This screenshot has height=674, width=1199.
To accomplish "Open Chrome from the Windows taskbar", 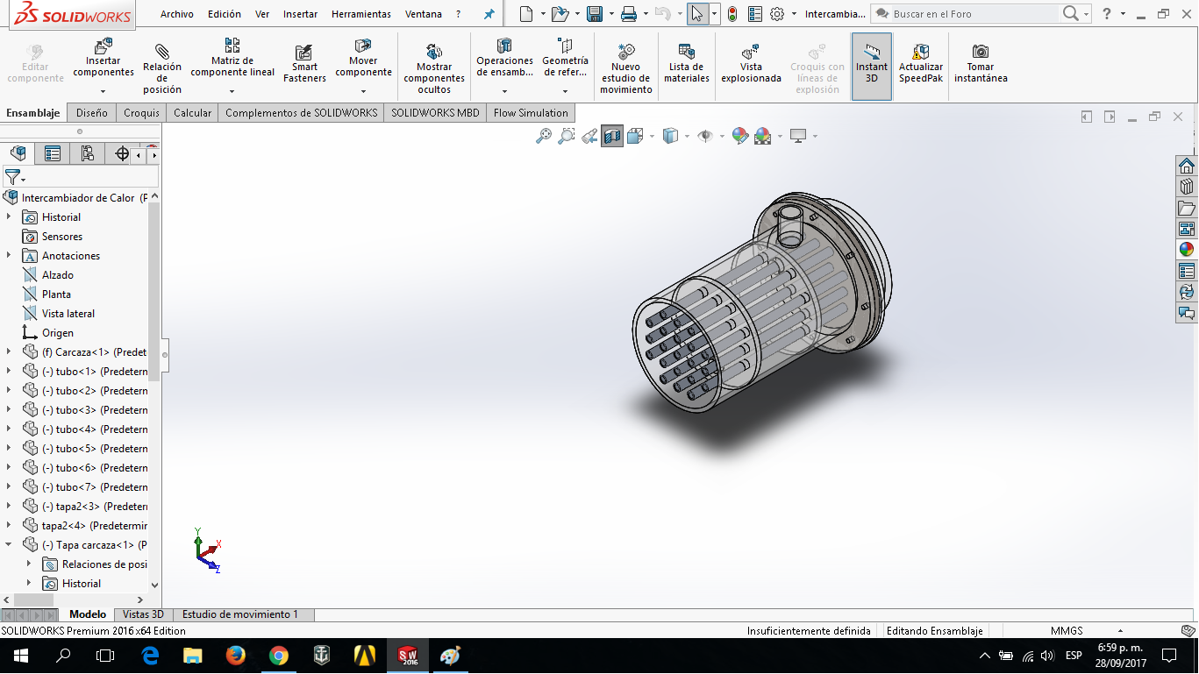I will click(x=279, y=656).
